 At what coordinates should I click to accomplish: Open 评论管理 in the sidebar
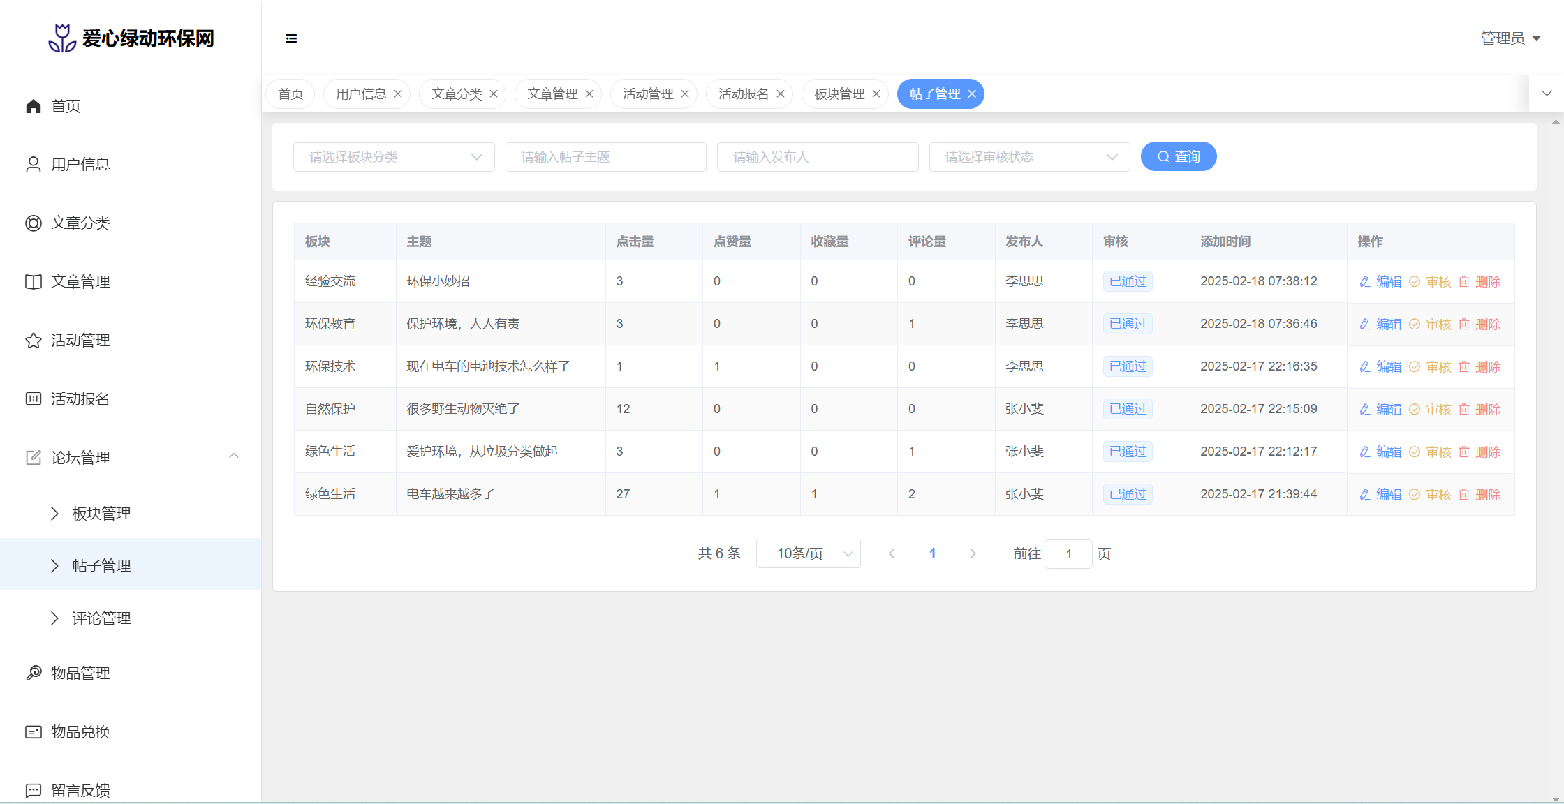101,618
